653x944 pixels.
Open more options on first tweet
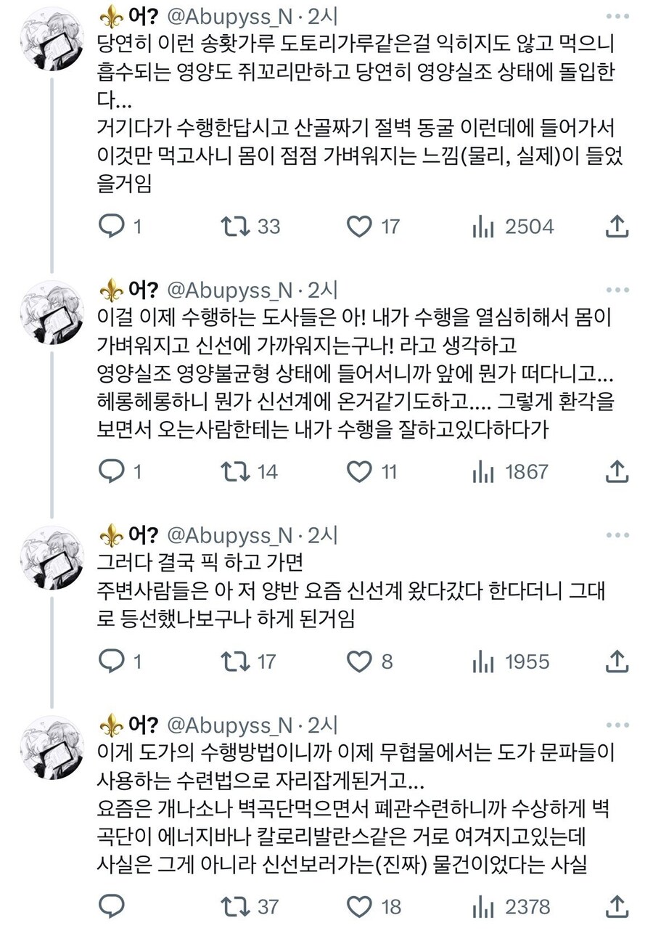coord(617,16)
